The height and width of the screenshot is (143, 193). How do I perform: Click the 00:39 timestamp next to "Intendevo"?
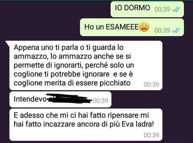(100, 101)
